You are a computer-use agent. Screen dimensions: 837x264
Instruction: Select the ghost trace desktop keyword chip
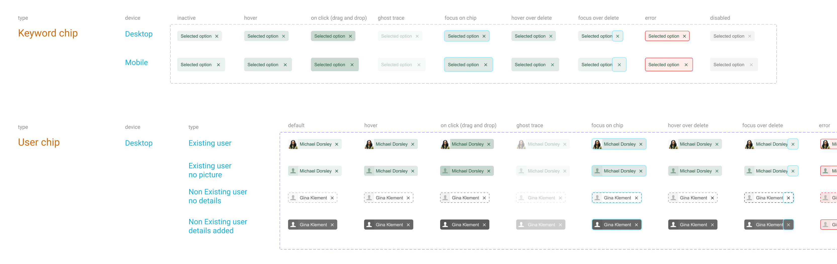(x=400, y=36)
